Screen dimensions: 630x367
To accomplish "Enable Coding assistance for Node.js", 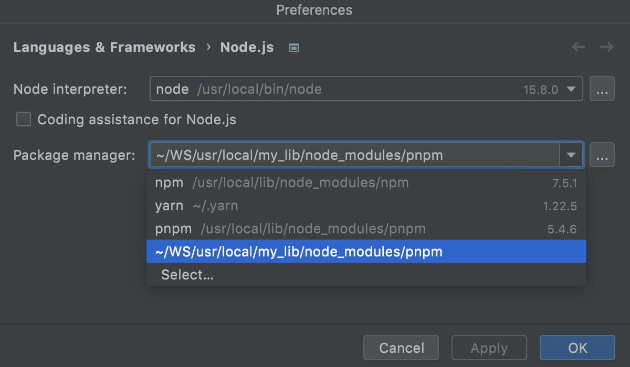I will (x=23, y=120).
